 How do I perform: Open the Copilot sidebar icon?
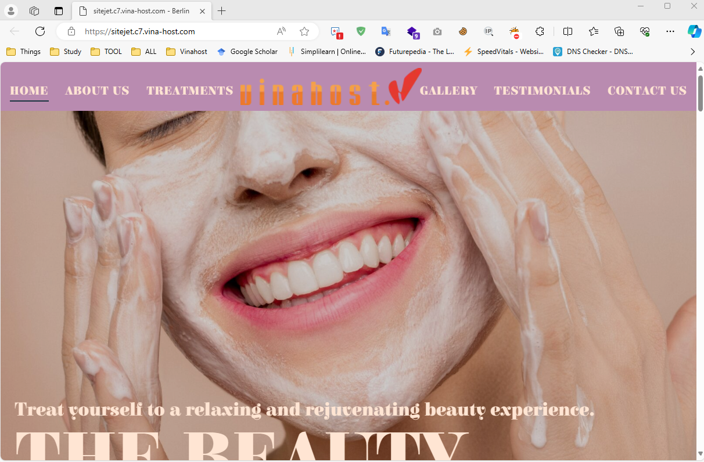tap(694, 31)
